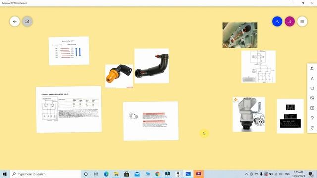
Task: Open the Whiteboard settings hamburger menu
Action: tap(302, 21)
